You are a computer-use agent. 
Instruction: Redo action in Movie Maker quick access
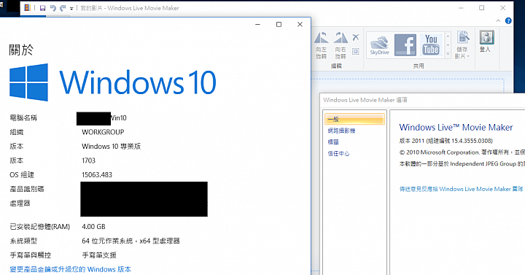(63, 8)
